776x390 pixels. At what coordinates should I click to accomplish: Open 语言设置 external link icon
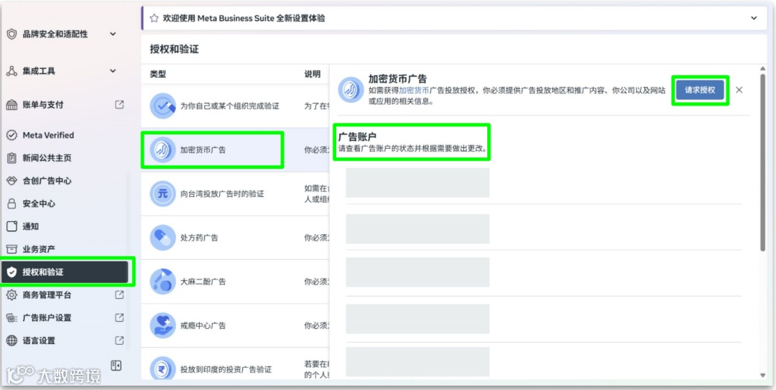point(119,340)
